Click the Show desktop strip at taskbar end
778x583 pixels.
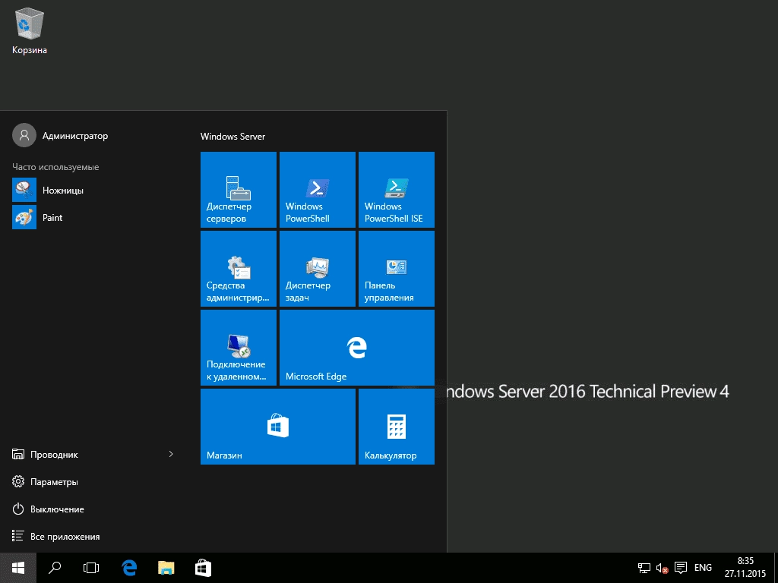coord(776,568)
